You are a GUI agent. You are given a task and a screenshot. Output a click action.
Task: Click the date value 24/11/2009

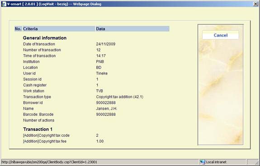coord(106,44)
